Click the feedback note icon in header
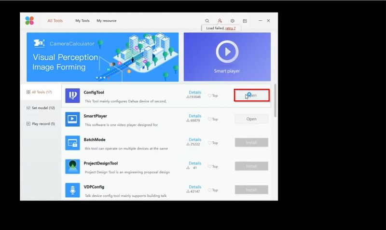This screenshot has width=386, height=230. [x=245, y=21]
